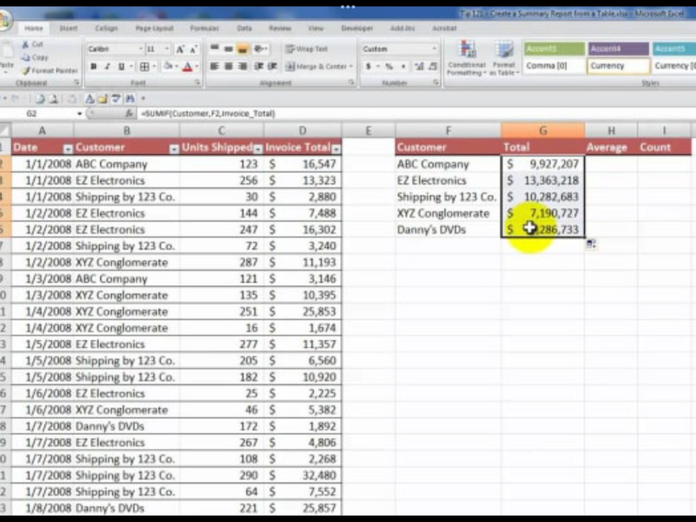Click the borders icon

[x=145, y=67]
